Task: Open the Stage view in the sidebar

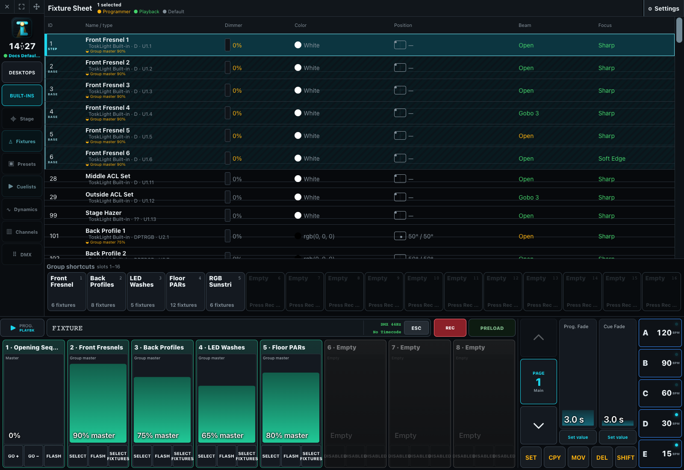Action: click(22, 119)
